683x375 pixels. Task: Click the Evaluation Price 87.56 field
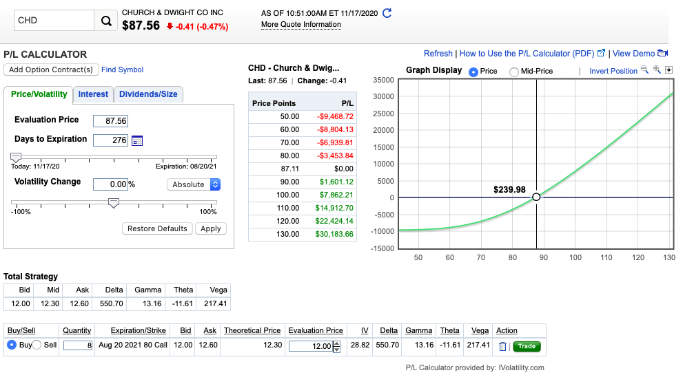click(x=111, y=121)
